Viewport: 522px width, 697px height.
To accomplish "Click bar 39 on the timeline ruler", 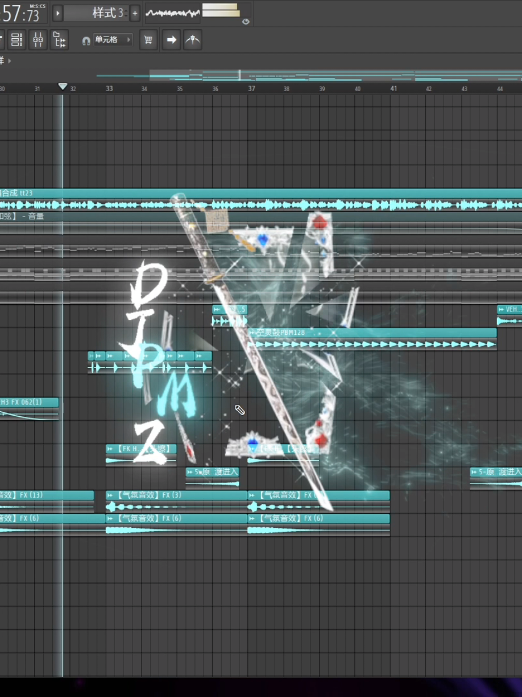I will pyautogui.click(x=322, y=88).
